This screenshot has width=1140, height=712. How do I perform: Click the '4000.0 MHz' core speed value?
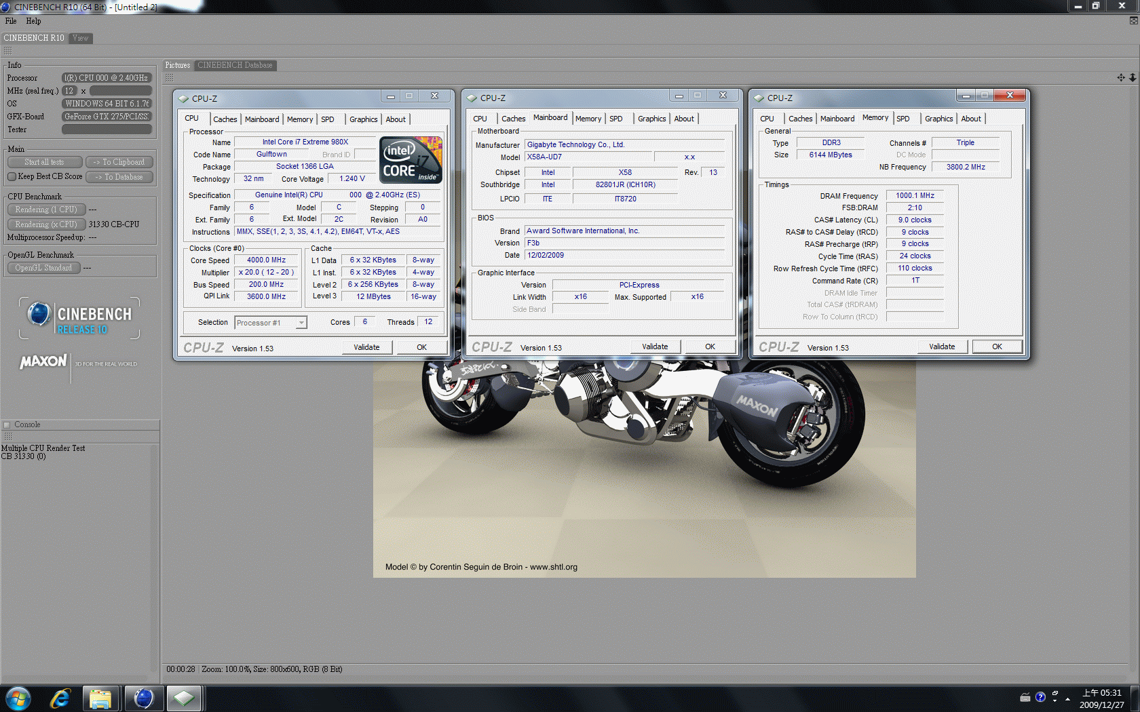click(266, 260)
